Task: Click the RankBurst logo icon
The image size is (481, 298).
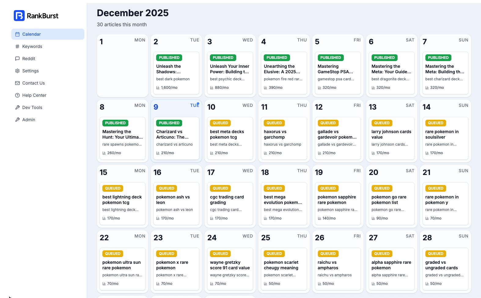Action: pos(19,16)
